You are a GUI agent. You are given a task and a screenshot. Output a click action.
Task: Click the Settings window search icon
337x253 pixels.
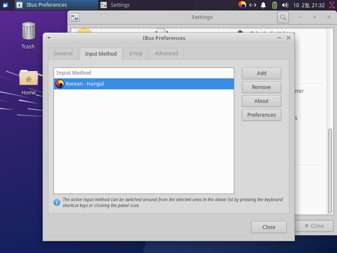[x=283, y=17]
